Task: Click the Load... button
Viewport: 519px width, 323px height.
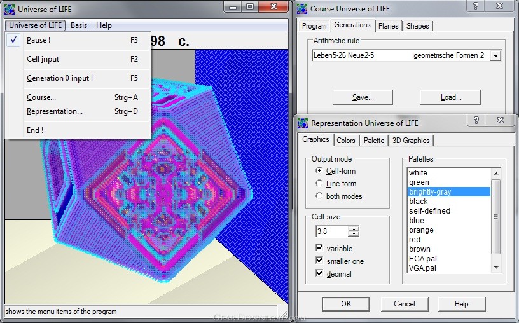Action: pos(450,97)
